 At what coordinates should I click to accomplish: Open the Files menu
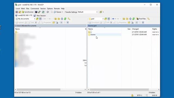28,8
